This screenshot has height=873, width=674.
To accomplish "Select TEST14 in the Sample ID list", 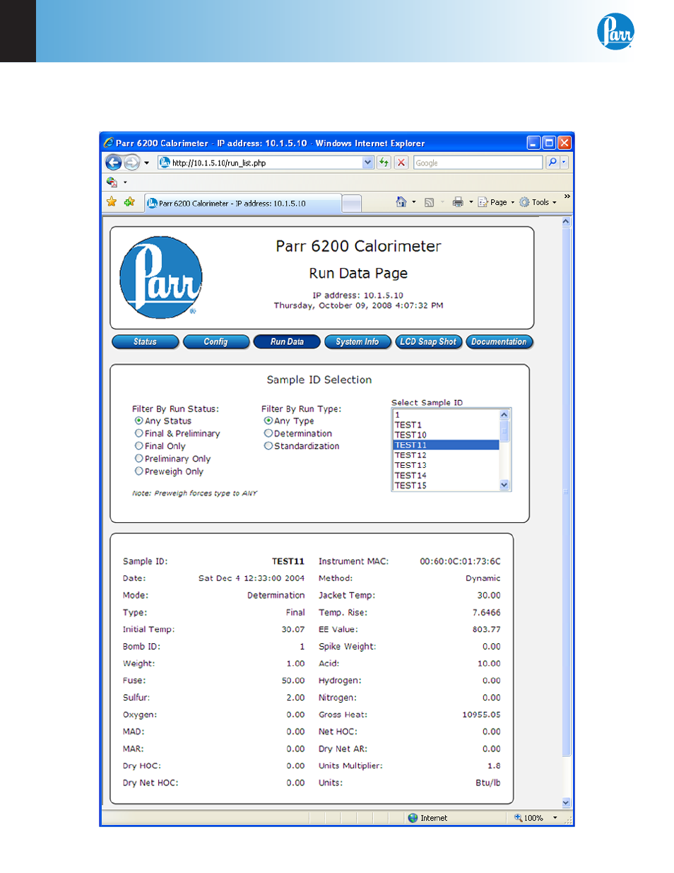I will click(446, 476).
